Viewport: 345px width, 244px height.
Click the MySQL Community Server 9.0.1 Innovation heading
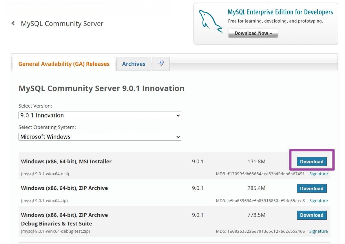pyautogui.click(x=101, y=88)
